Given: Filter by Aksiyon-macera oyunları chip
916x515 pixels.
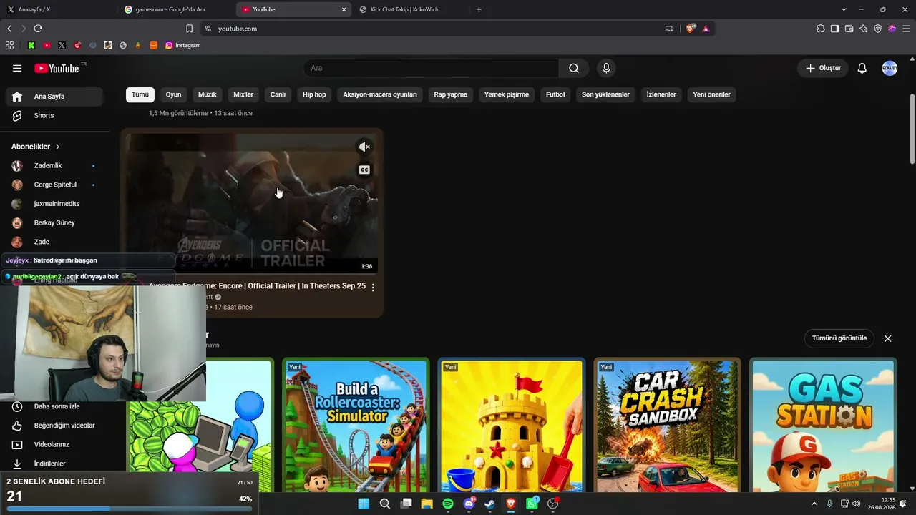Looking at the screenshot, I should 380,94.
